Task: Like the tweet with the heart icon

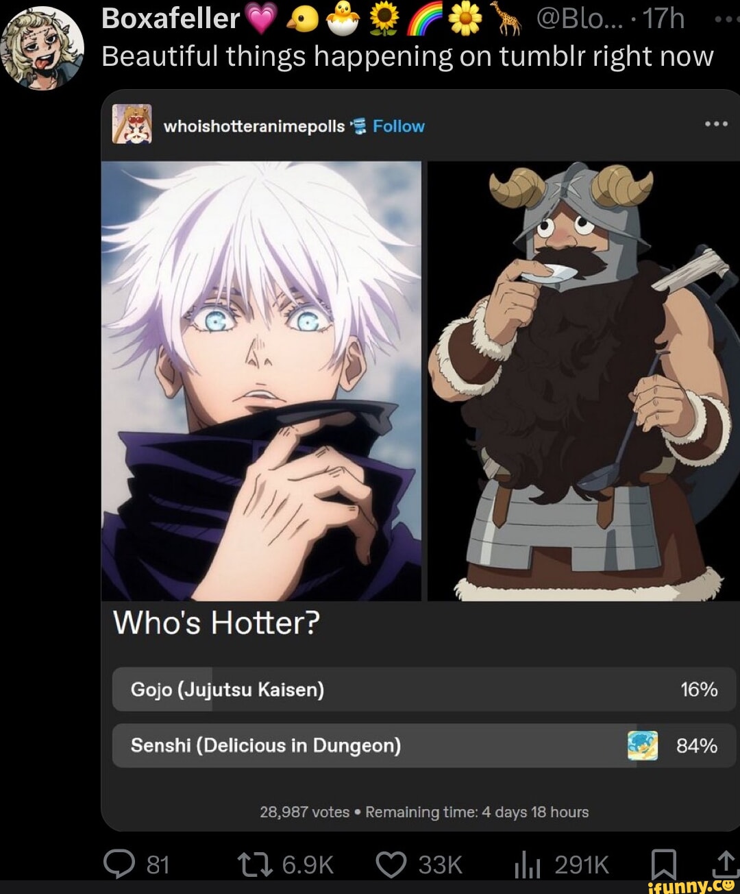Action: 391,865
